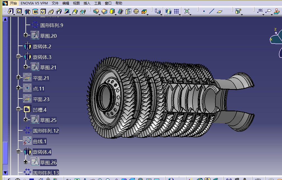Open the 视图 menu
Viewport: 282px width, 180px height.
(76, 3)
